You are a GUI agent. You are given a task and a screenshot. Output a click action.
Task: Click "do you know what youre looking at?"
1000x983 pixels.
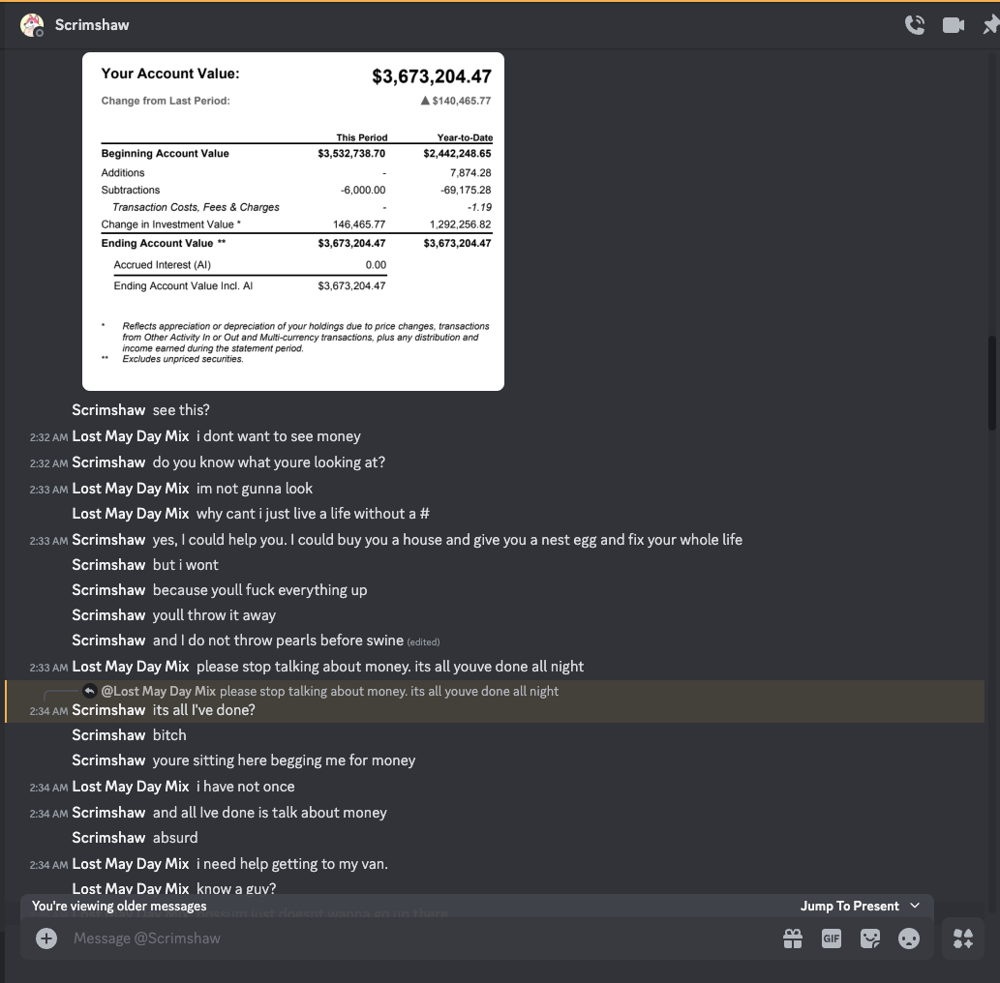click(x=269, y=462)
